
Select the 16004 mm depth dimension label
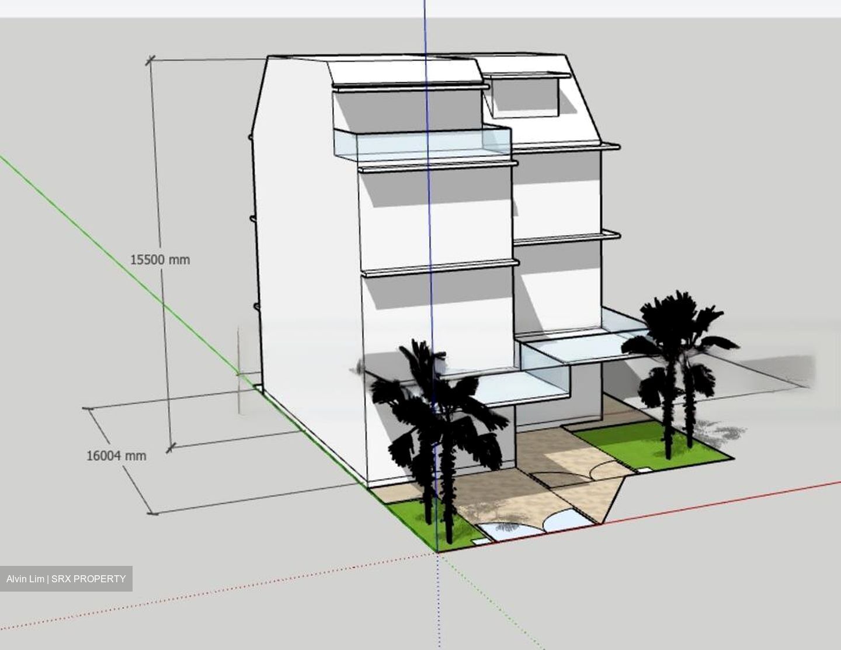coord(116,456)
